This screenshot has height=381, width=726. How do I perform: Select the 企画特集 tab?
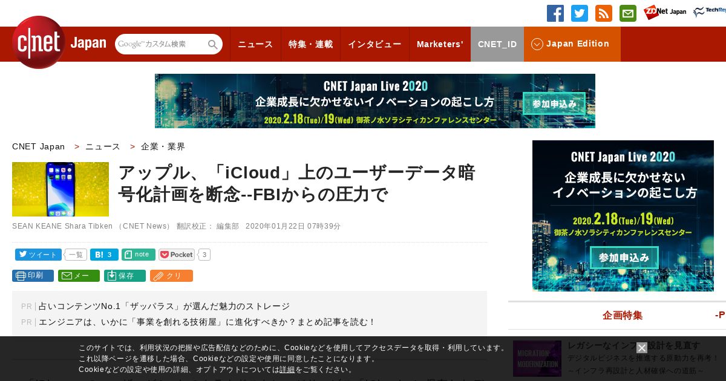(x=623, y=315)
